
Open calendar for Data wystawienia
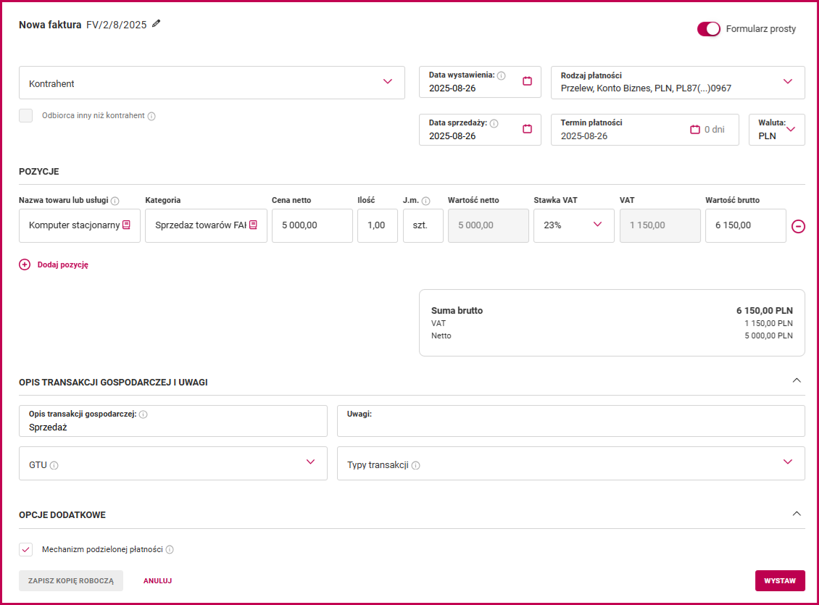[x=527, y=81]
